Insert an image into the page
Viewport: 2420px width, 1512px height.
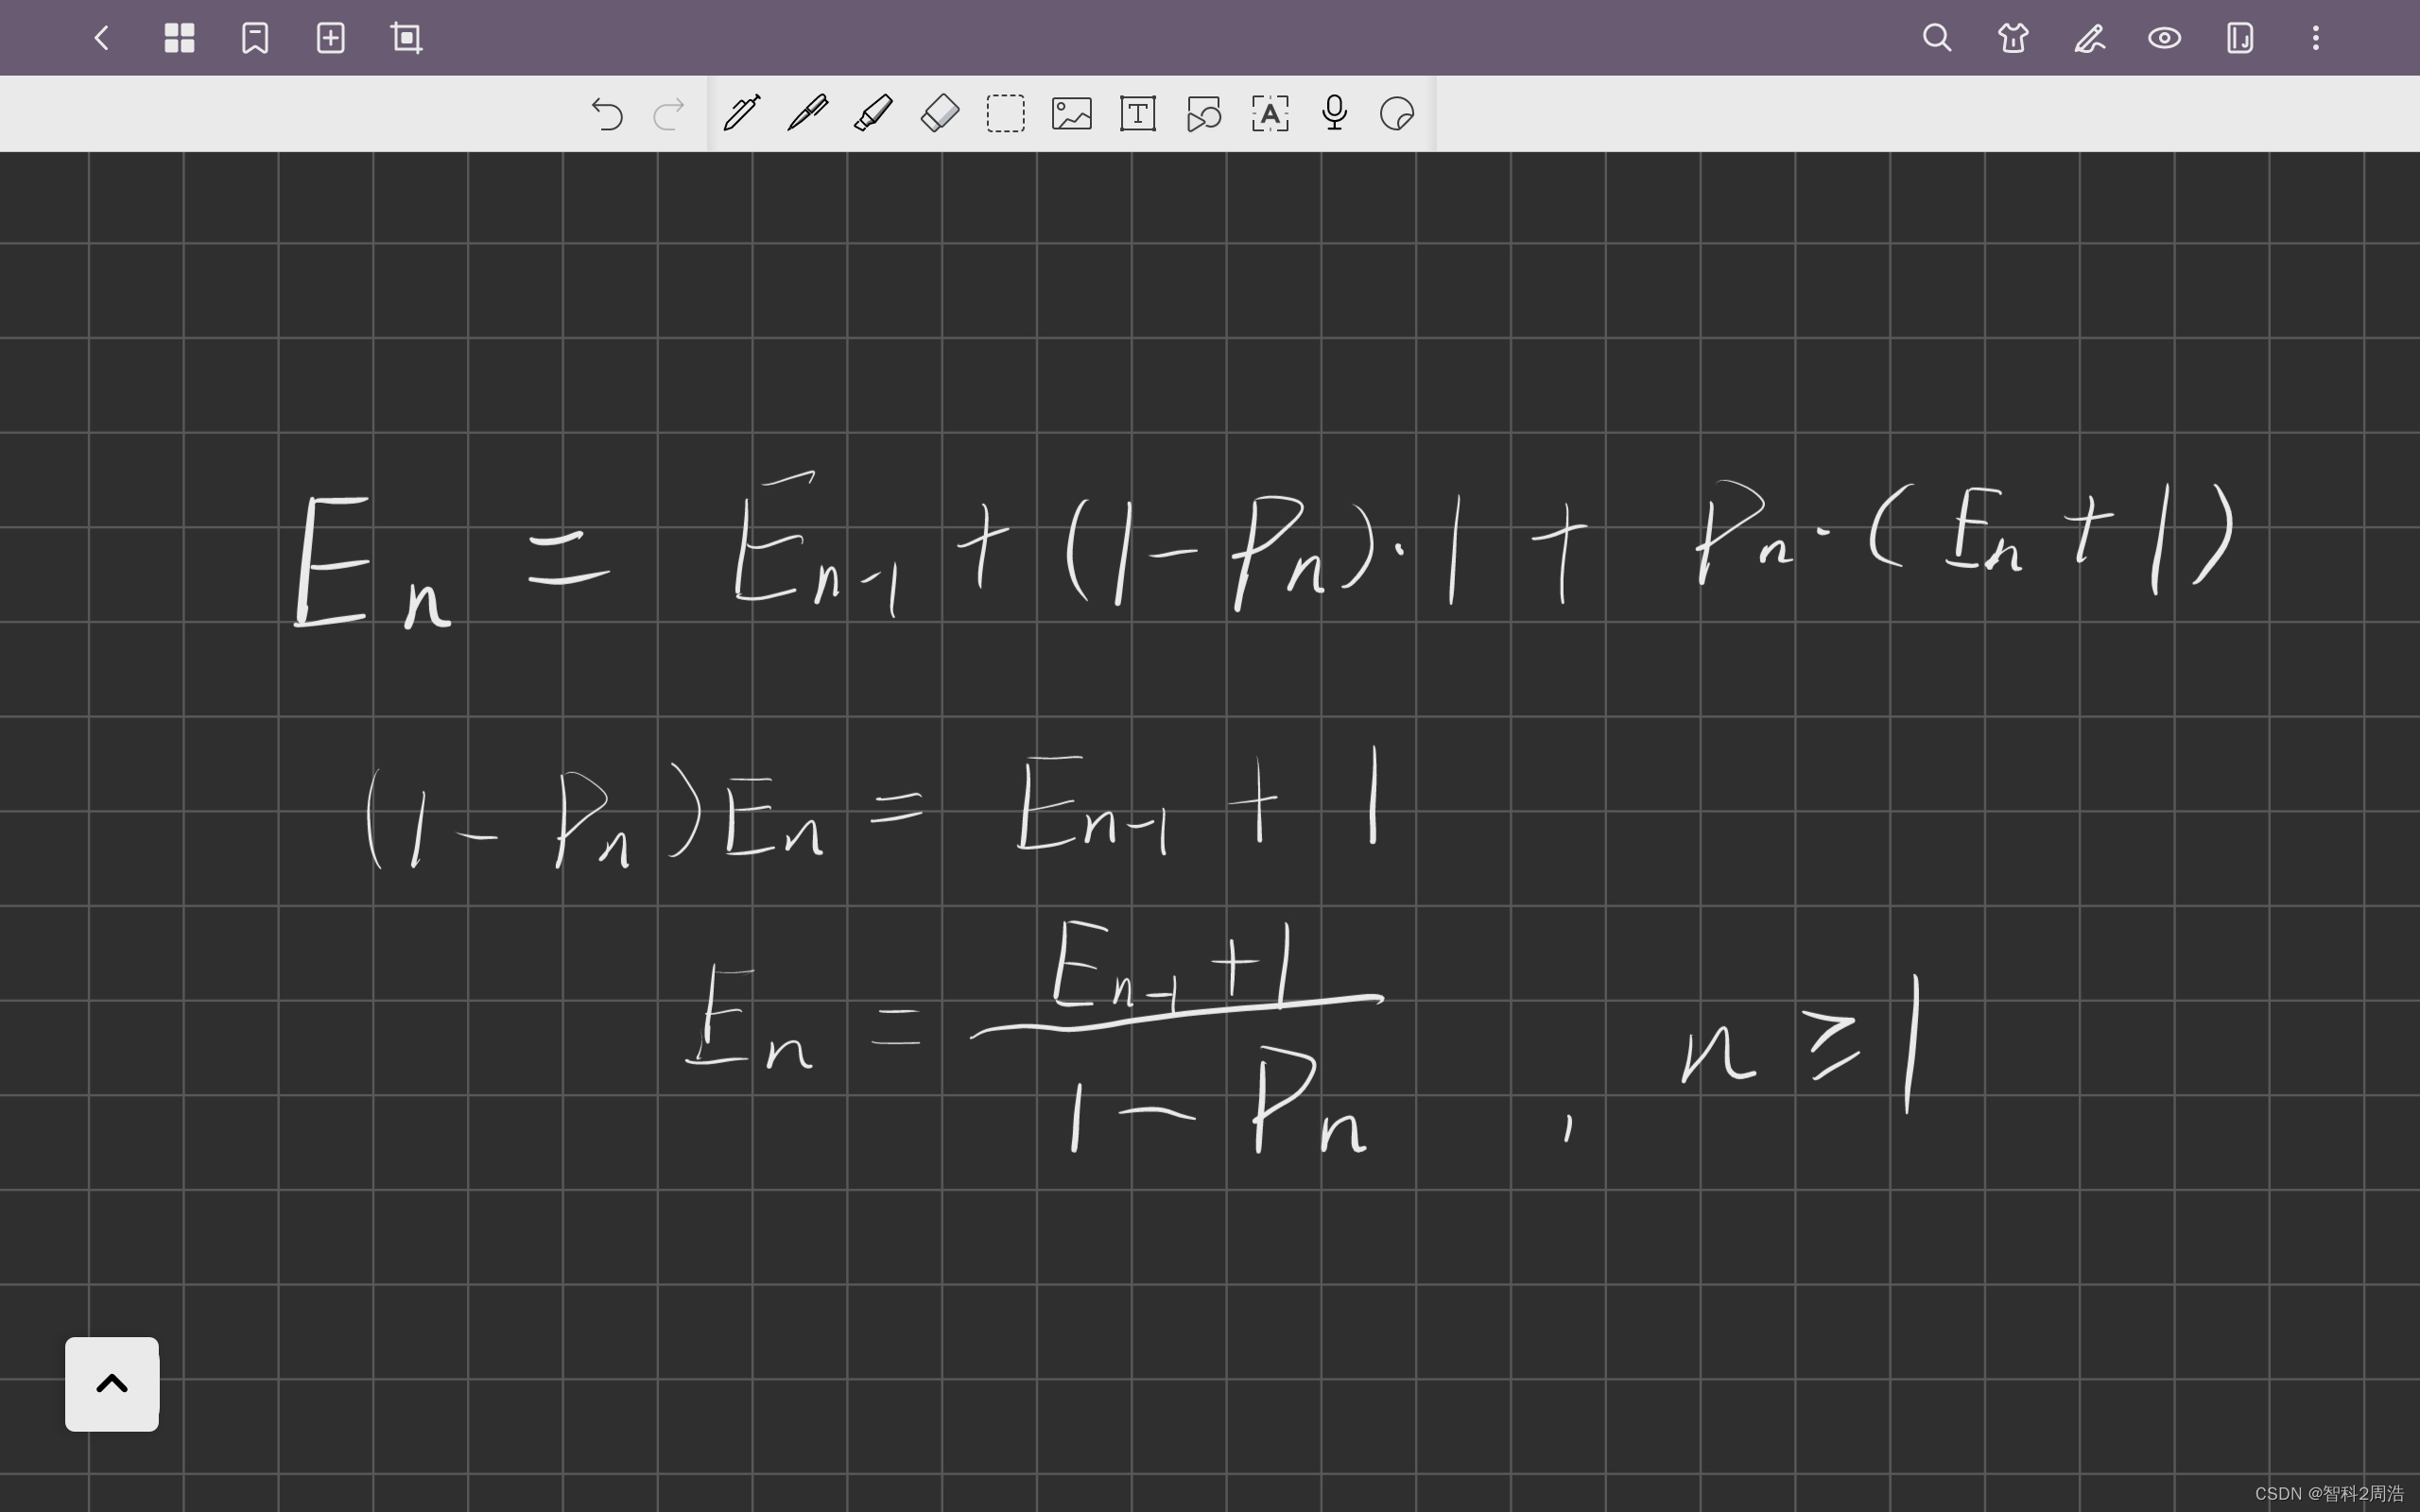pyautogui.click(x=1071, y=113)
